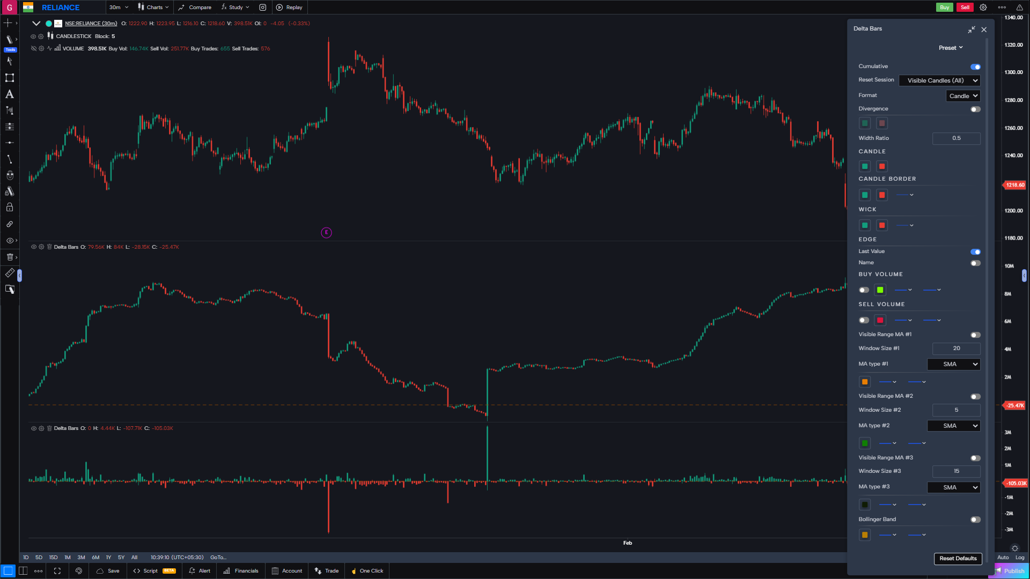Open the Replay playback feature
1030x579 pixels.
click(x=289, y=7)
